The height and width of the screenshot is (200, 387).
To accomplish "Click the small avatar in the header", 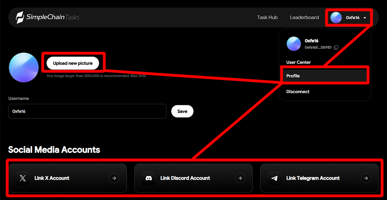I will tap(336, 17).
